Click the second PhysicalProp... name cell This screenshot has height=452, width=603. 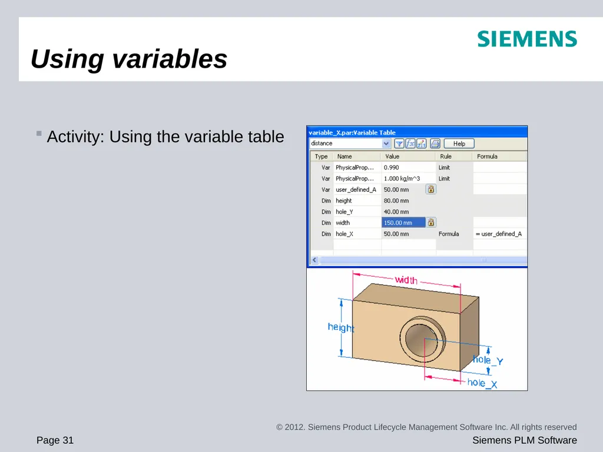point(357,179)
